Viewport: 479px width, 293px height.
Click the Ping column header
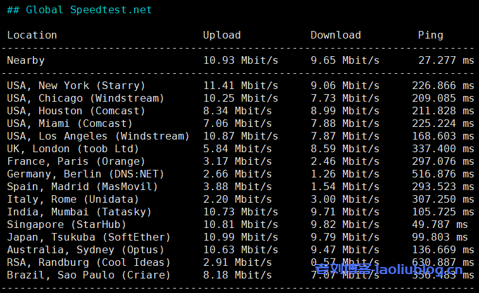tap(430, 35)
